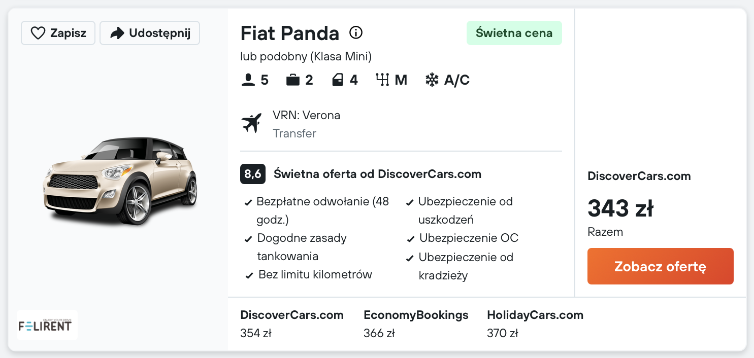Viewport: 754px width, 358px height.
Task: Click the airplane pickup icon
Action: pos(251,123)
